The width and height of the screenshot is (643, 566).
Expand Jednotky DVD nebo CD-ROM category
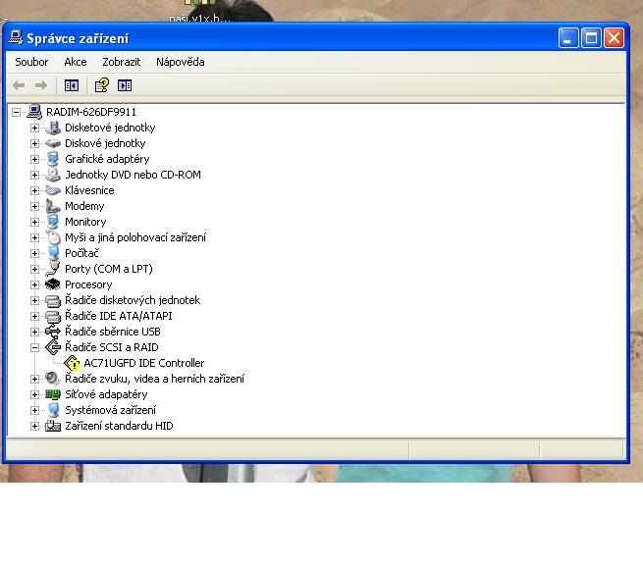35,175
